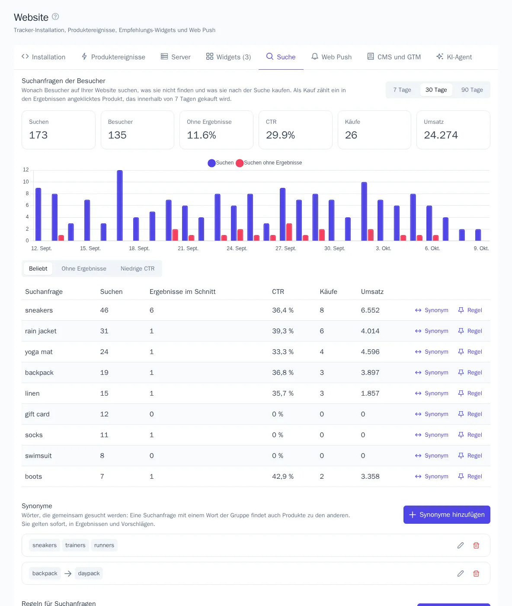Select the 90 Tage time range
Image resolution: width=512 pixels, height=606 pixels.
coord(472,90)
